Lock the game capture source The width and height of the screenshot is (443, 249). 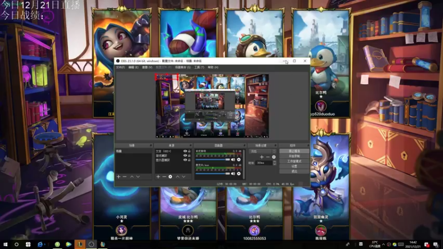click(189, 155)
